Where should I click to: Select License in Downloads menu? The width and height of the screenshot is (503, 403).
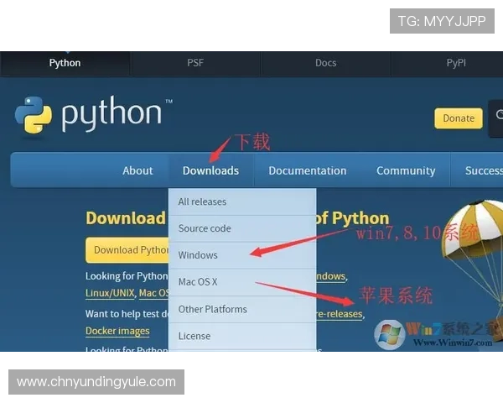click(194, 336)
